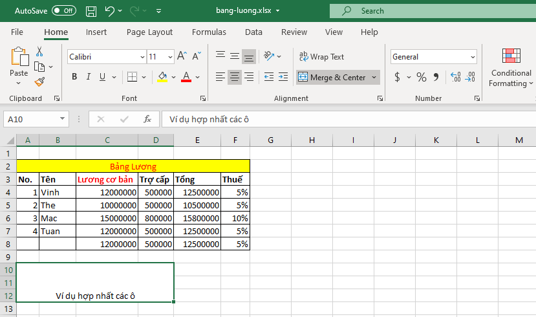Decrease font size with smaller A

tap(197, 56)
